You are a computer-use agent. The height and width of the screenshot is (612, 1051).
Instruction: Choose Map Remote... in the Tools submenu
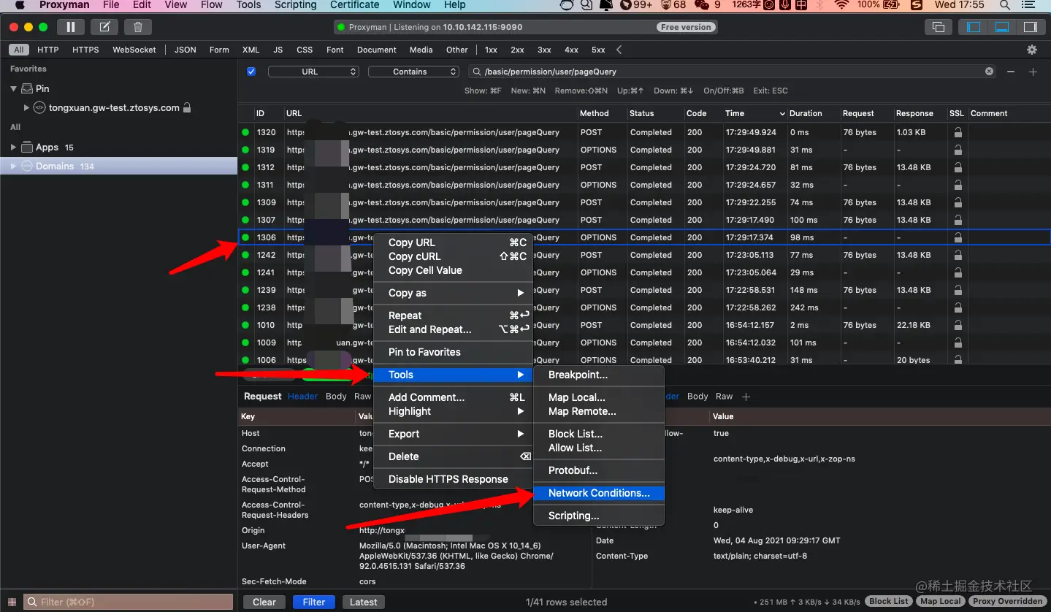(x=599, y=411)
